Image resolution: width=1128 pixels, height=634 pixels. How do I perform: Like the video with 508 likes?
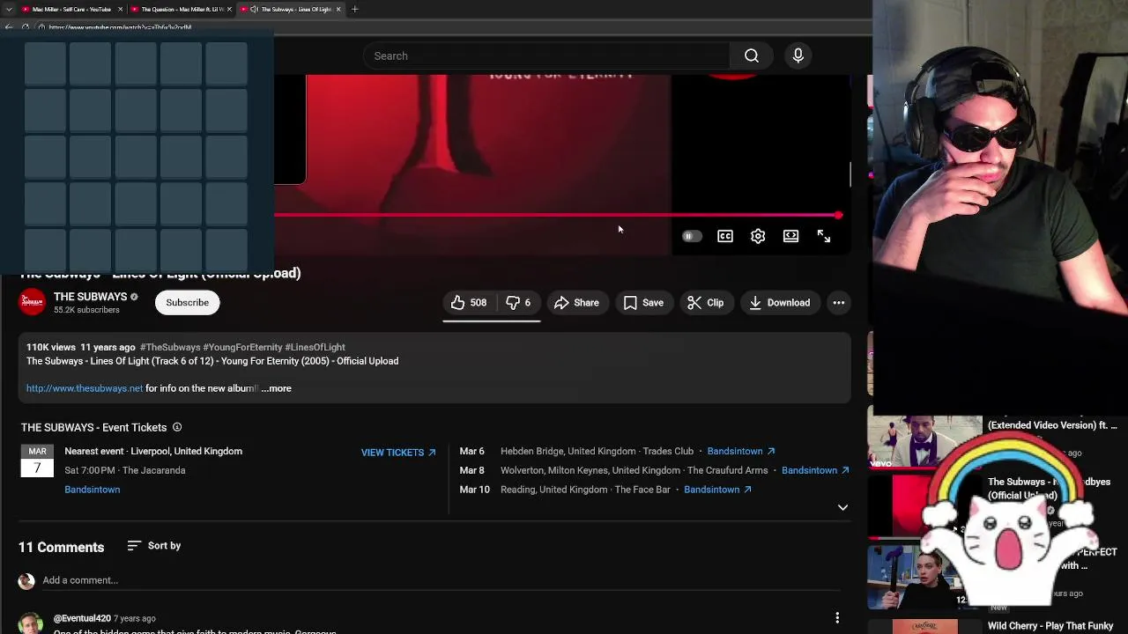point(469,303)
